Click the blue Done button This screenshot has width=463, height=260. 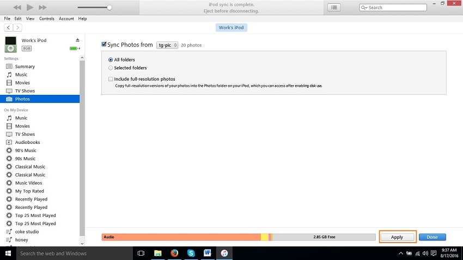432,237
